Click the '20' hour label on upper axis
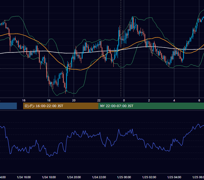This screenshot has height=180, width=204. 74,100
